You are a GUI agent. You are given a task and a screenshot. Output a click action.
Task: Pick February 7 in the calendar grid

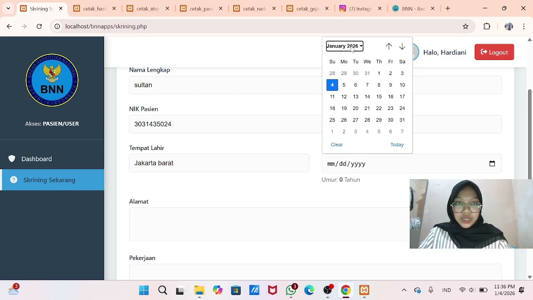[402, 132]
